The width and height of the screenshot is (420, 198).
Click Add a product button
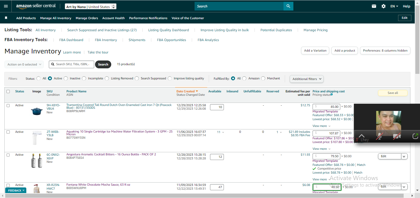click(x=345, y=51)
